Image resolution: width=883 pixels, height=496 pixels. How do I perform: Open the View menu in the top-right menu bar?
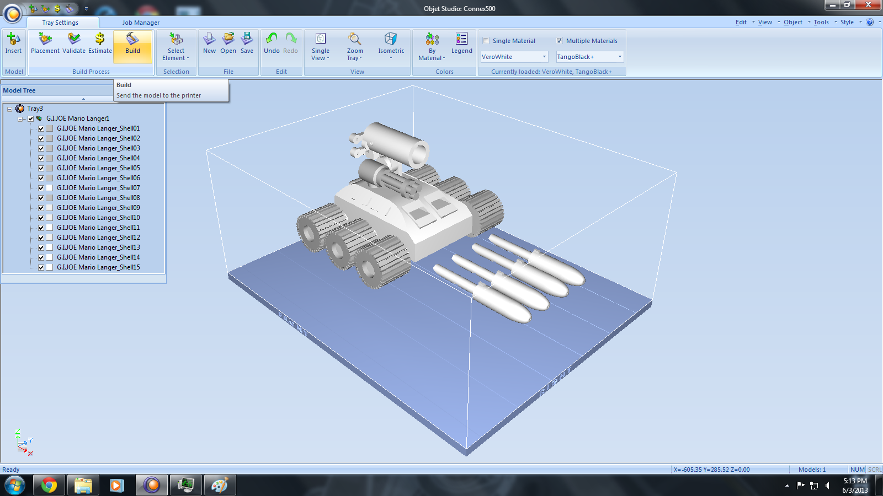point(765,22)
